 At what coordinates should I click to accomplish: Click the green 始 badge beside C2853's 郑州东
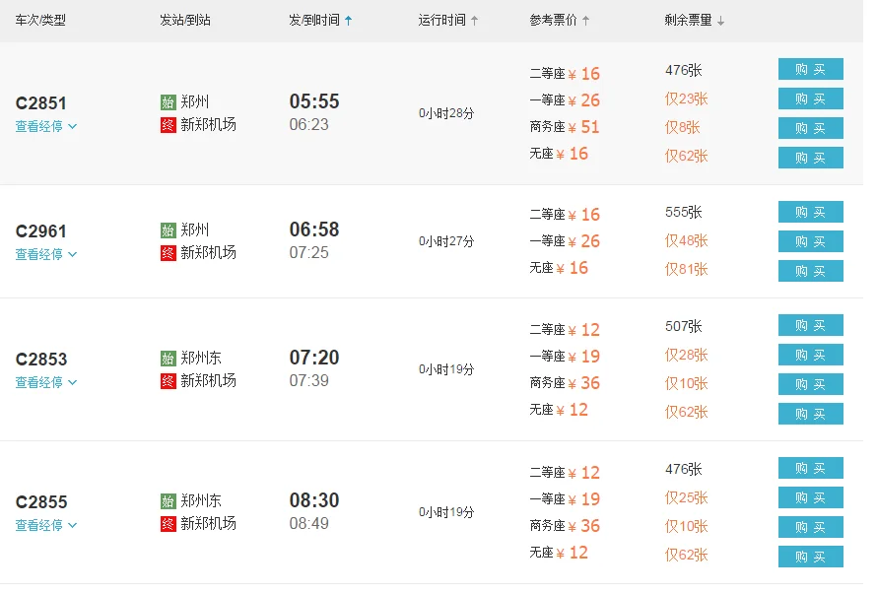pyautogui.click(x=168, y=359)
